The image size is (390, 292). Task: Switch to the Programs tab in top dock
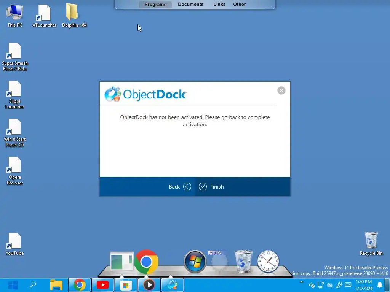point(155,4)
